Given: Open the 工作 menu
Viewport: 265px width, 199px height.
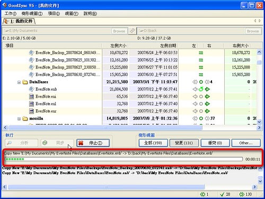Looking at the screenshot, I should [x=10, y=13].
